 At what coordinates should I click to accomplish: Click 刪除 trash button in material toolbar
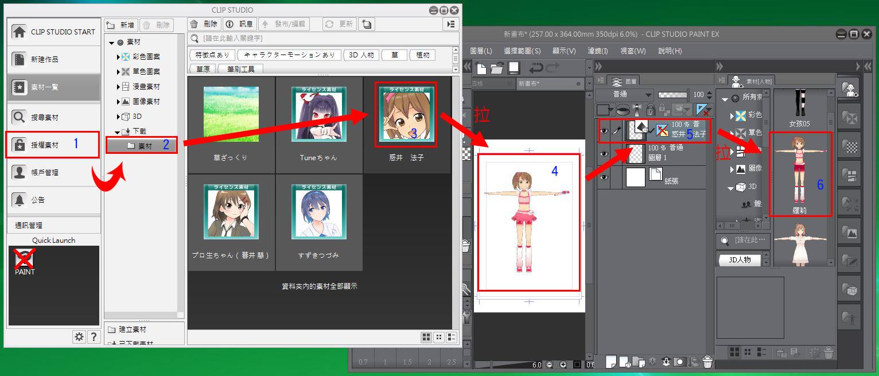(x=204, y=24)
